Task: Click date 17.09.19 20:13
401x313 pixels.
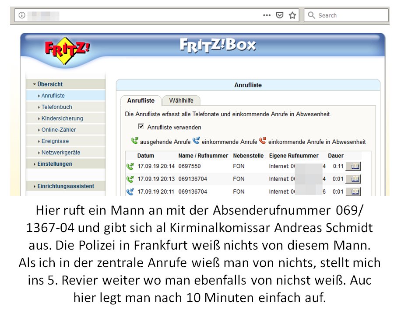Action: [x=156, y=179]
